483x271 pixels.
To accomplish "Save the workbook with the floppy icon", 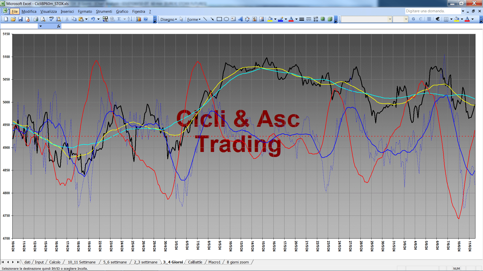I will pyautogui.click(x=20, y=19).
